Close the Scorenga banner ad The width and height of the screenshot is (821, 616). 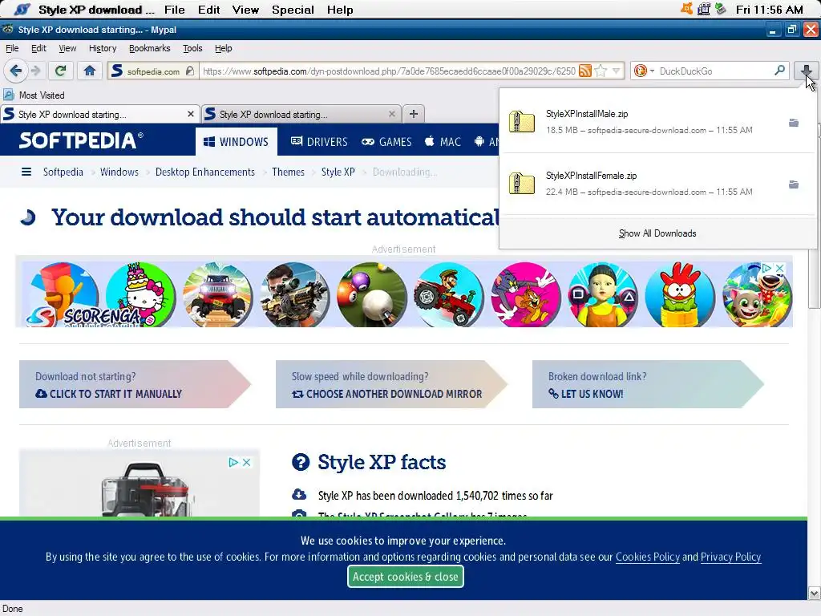point(779,268)
